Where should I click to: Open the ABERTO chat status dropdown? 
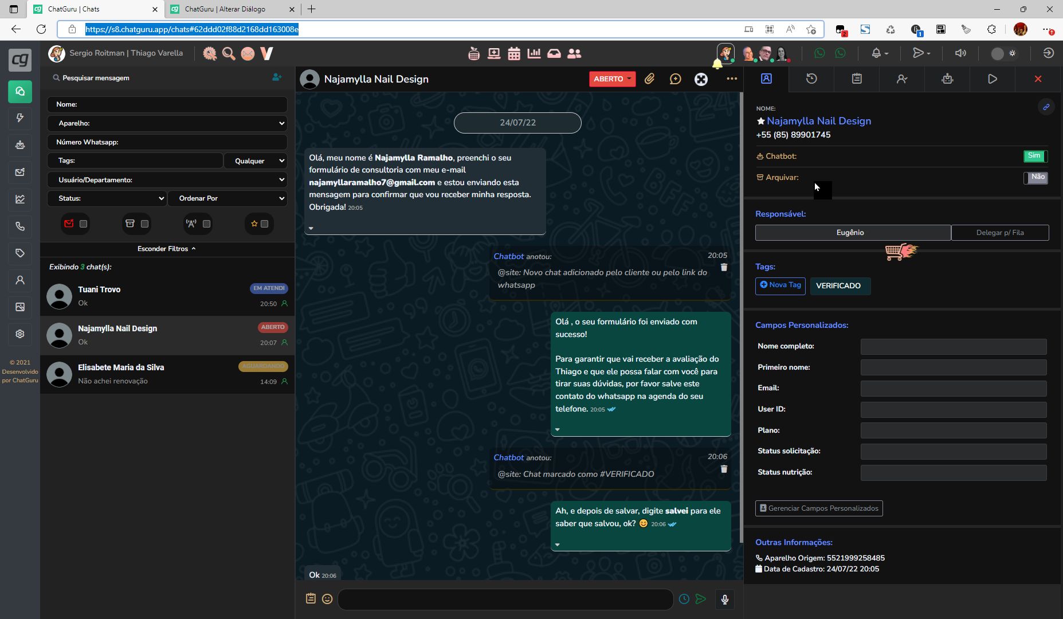[612, 79]
